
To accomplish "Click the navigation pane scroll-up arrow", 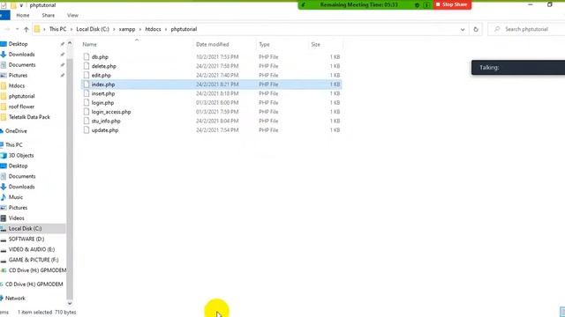I will coord(70,43).
